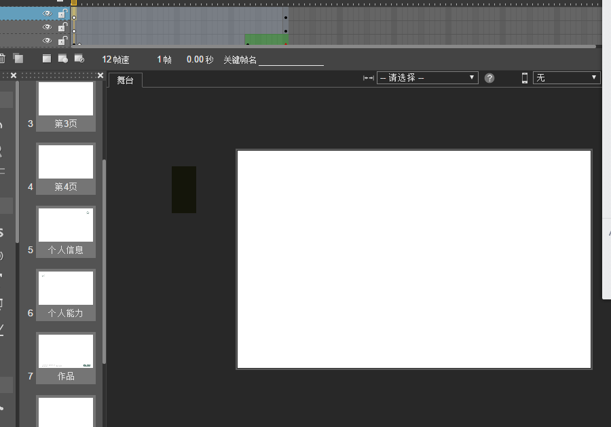Click the frame icon with slashed circle
The image size is (611, 427).
pos(79,58)
